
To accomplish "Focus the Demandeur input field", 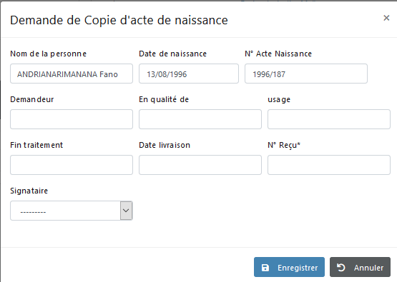I will (x=72, y=119).
